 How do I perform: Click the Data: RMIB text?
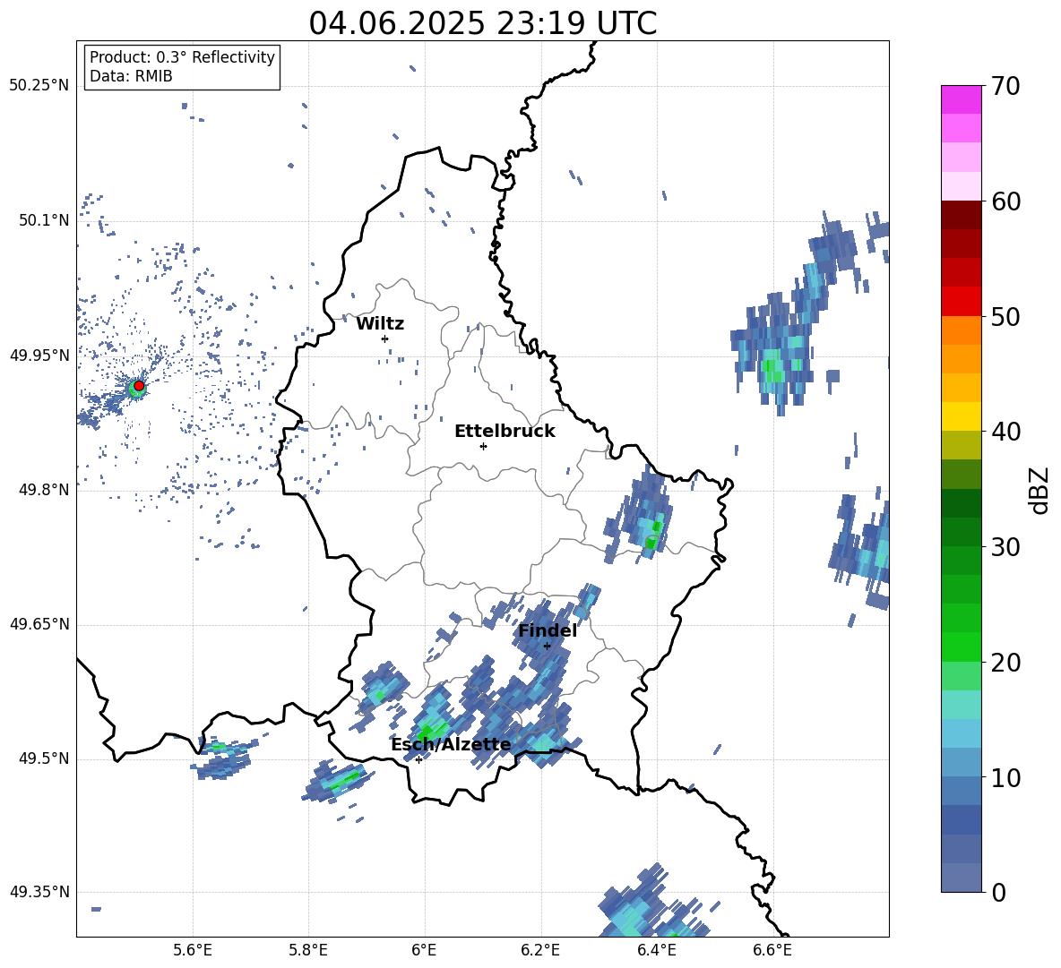(131, 76)
